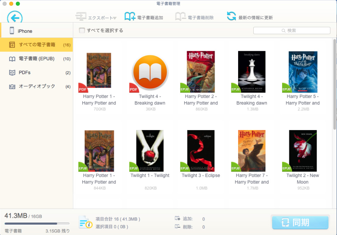The image size is (337, 235).
Task: Click the 同期 sync button
Action: [300, 222]
